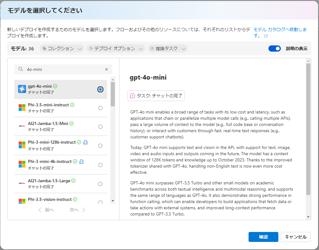
Task: Click into the 4o-mini search field
Action: [x=63, y=69]
